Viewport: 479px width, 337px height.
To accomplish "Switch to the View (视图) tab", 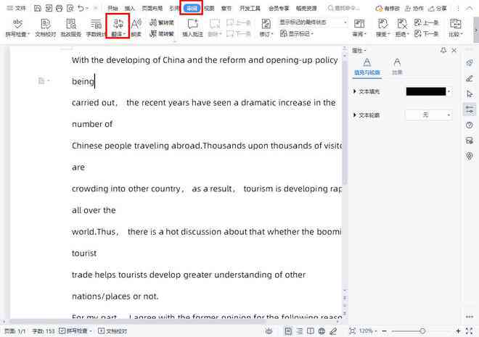I will (x=209, y=8).
